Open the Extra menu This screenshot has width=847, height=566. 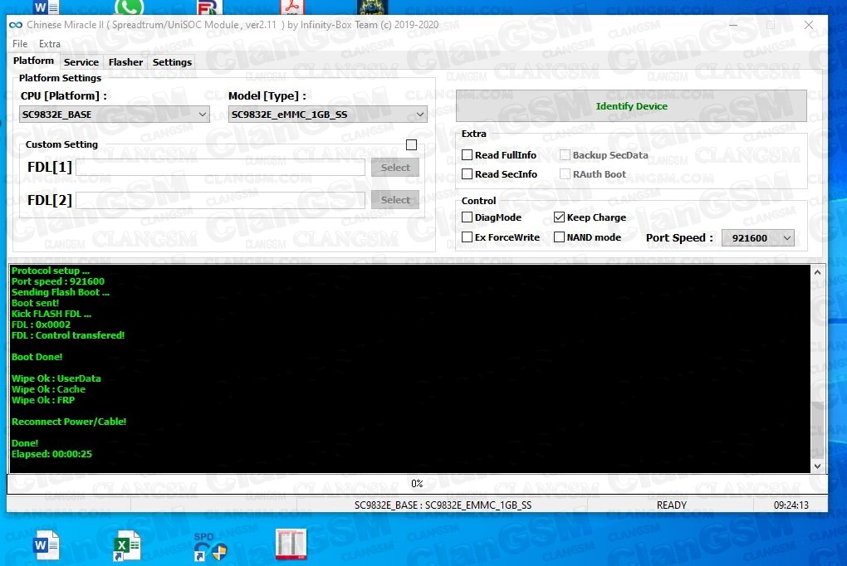point(50,44)
